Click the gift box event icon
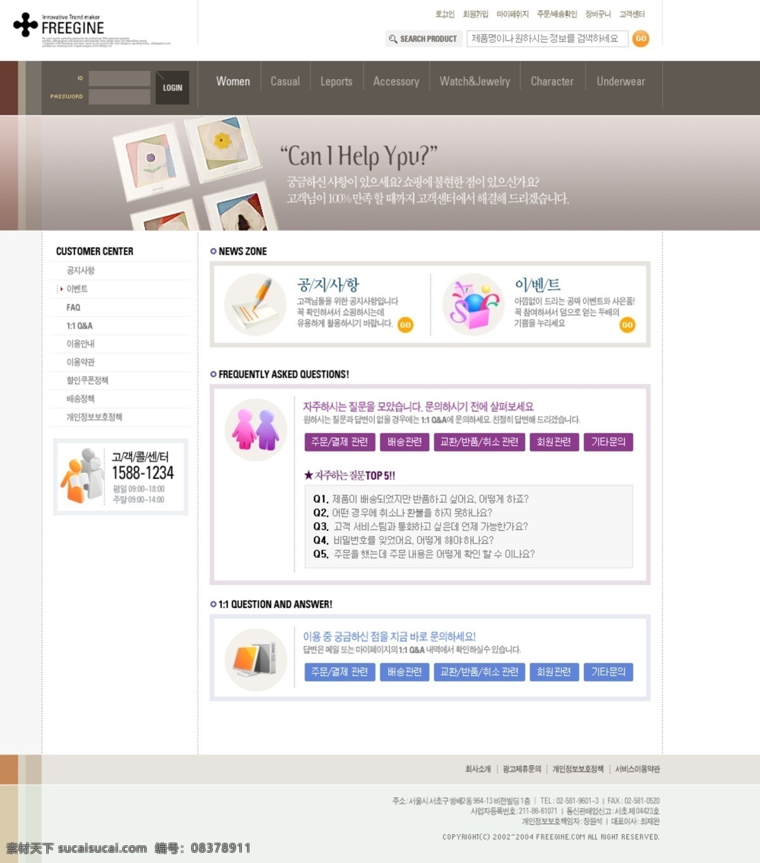This screenshot has height=863, width=760. [x=473, y=304]
